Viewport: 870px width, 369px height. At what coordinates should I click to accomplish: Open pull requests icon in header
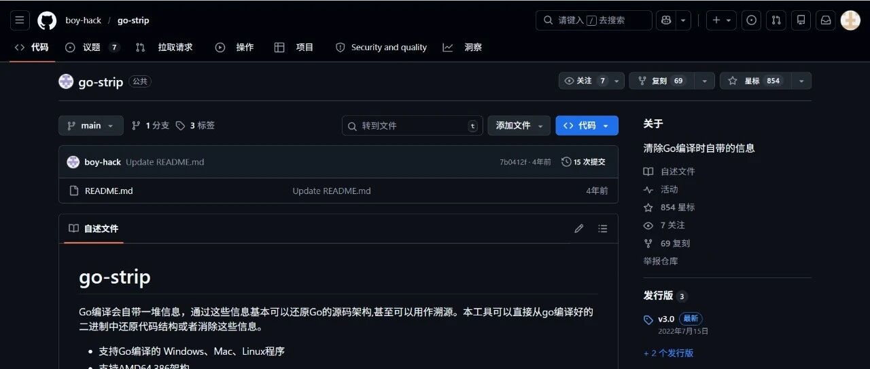776,20
